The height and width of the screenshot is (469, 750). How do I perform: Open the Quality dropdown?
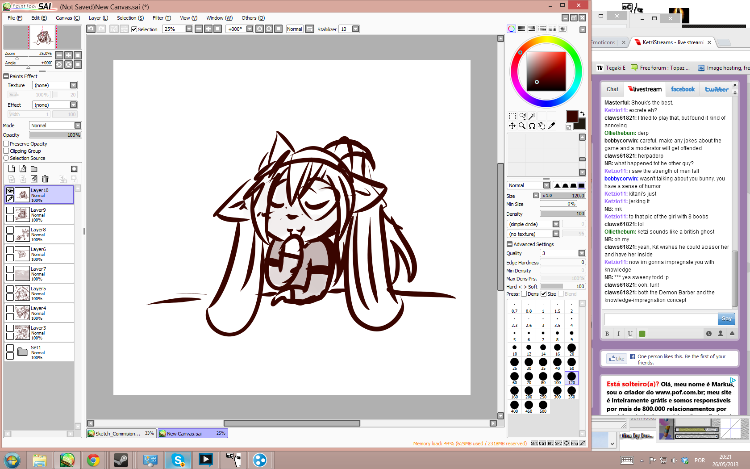coord(562,253)
